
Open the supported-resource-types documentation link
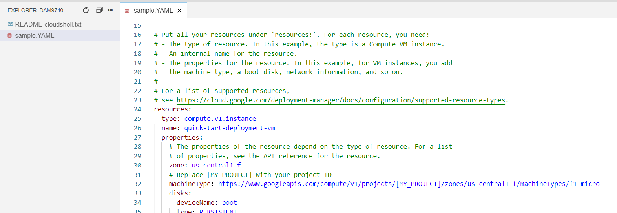tap(341, 100)
